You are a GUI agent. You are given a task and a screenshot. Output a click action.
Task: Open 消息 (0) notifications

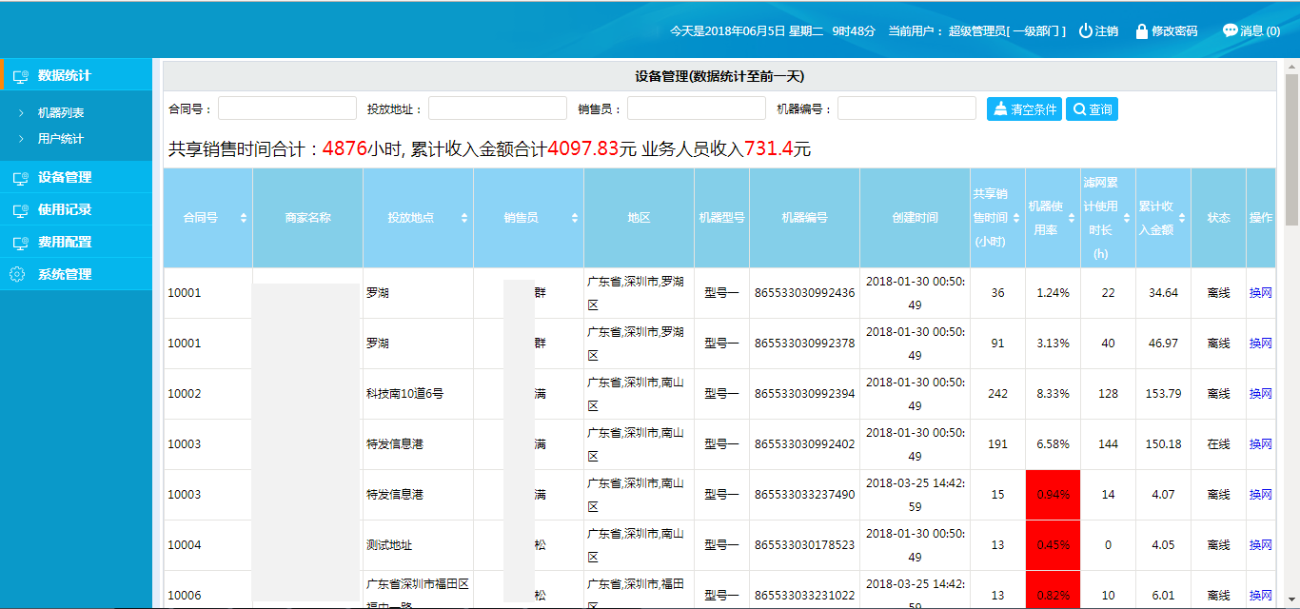(1260, 30)
